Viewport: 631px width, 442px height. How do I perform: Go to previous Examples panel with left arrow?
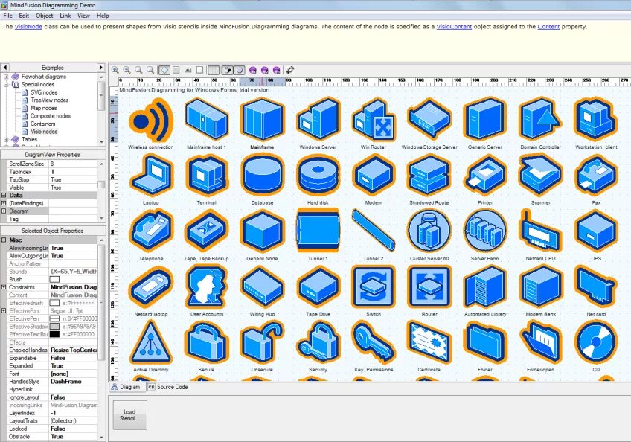(4, 68)
